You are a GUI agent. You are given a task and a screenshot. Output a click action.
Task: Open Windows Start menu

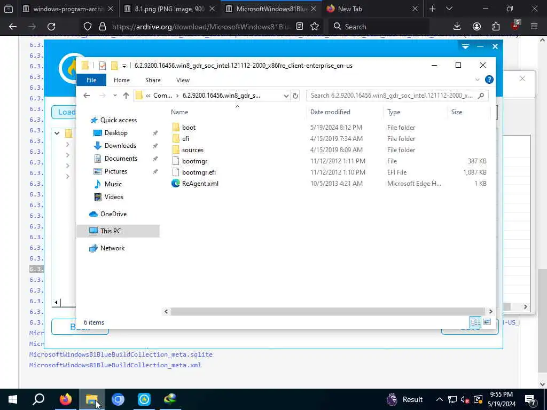click(x=13, y=399)
